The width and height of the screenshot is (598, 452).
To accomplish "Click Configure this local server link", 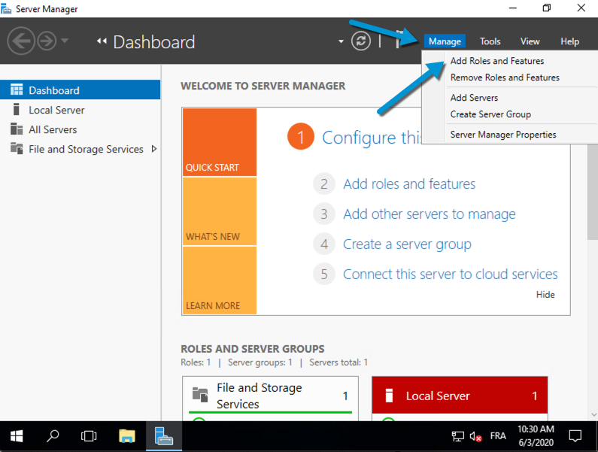I will click(x=372, y=138).
